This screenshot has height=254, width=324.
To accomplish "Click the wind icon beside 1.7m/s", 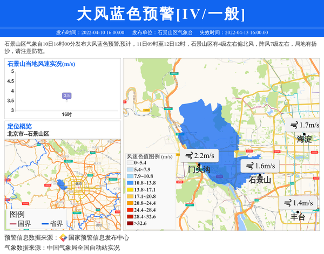I will pos(294,125).
